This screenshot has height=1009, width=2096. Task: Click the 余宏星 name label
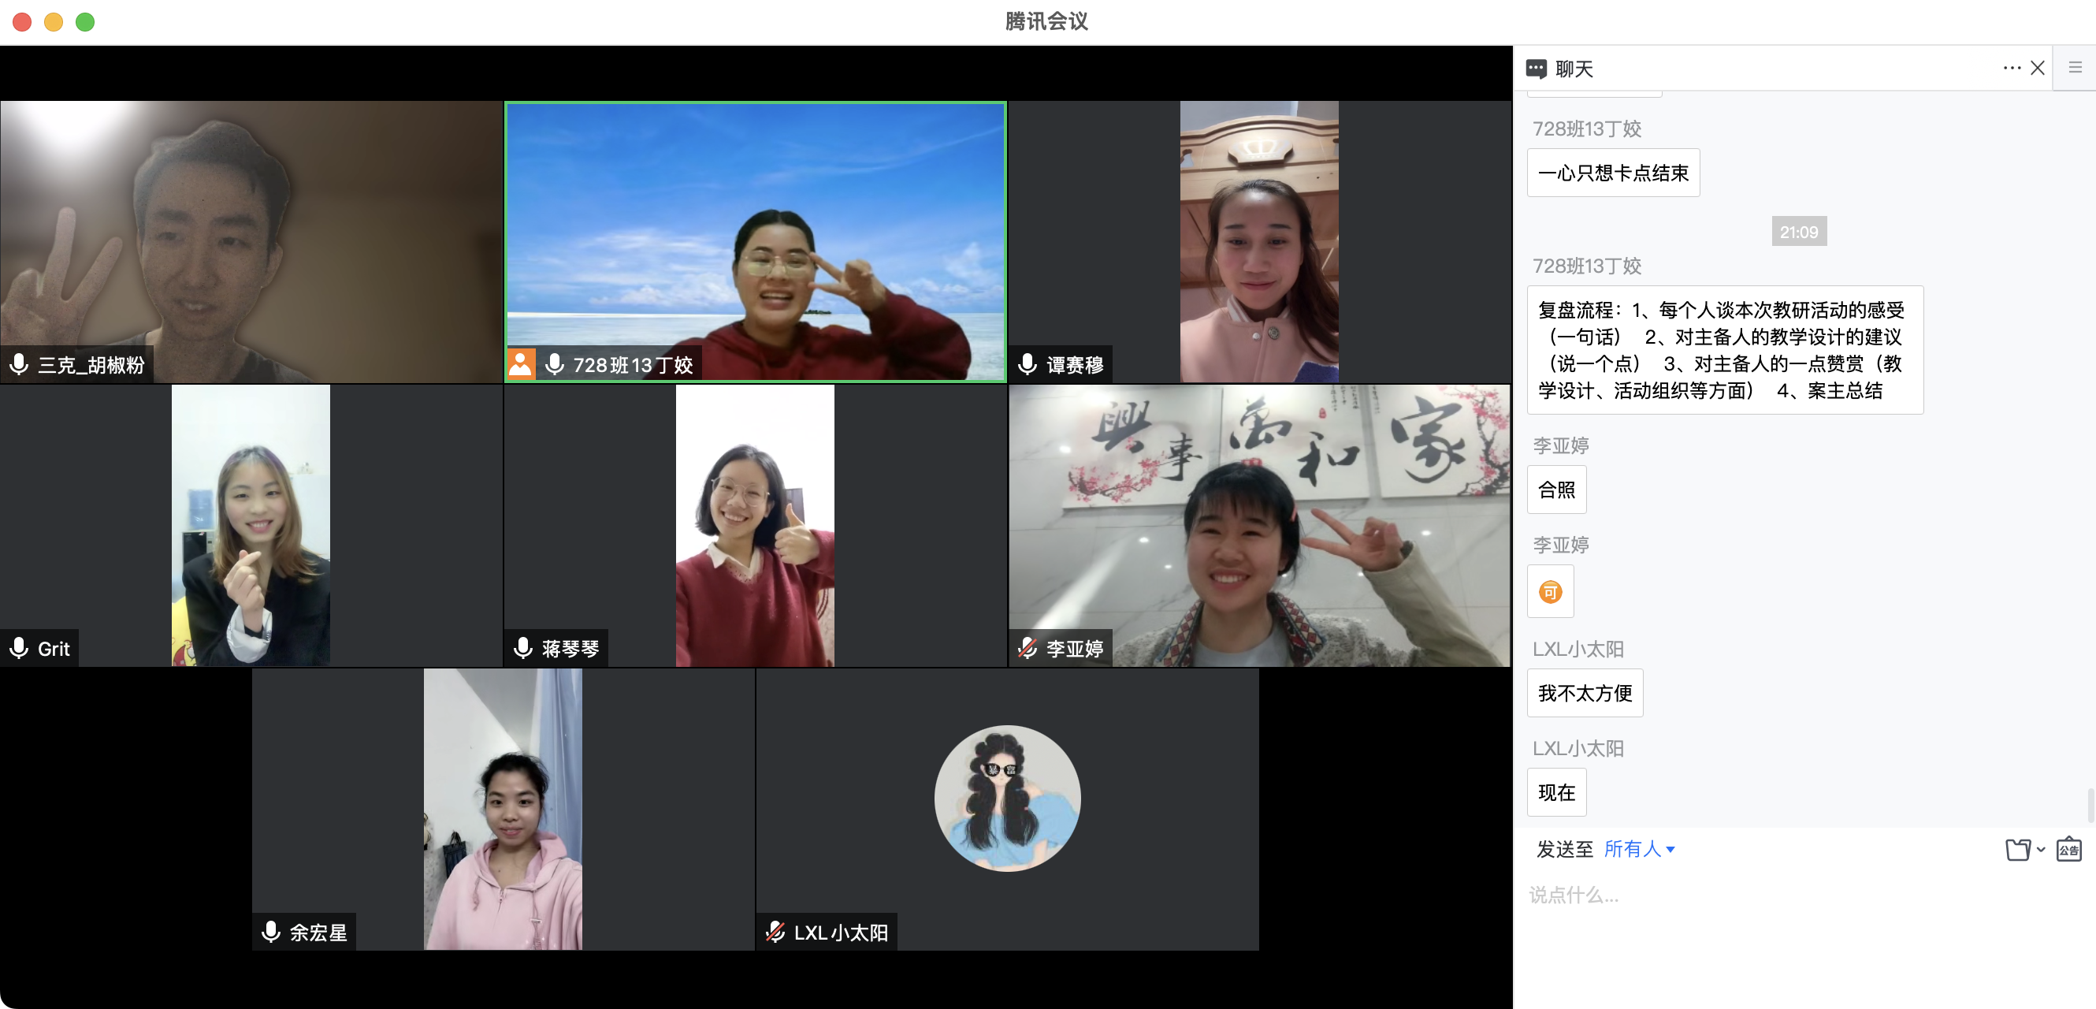click(318, 933)
